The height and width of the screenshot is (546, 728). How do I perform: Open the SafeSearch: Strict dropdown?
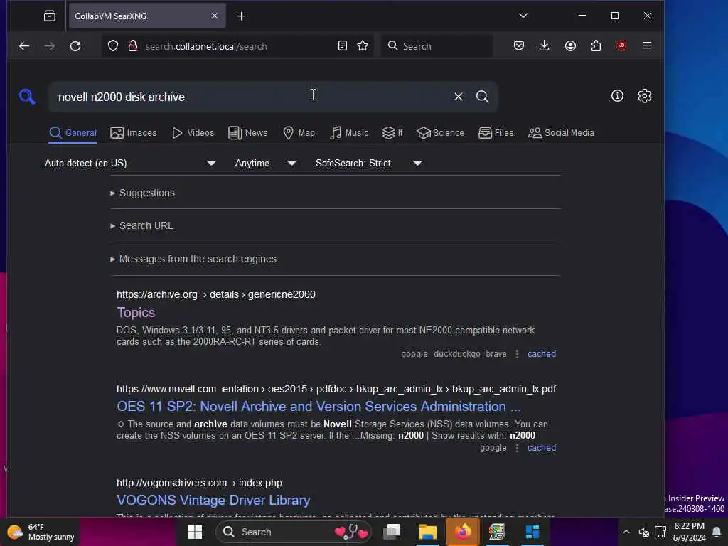369,163
